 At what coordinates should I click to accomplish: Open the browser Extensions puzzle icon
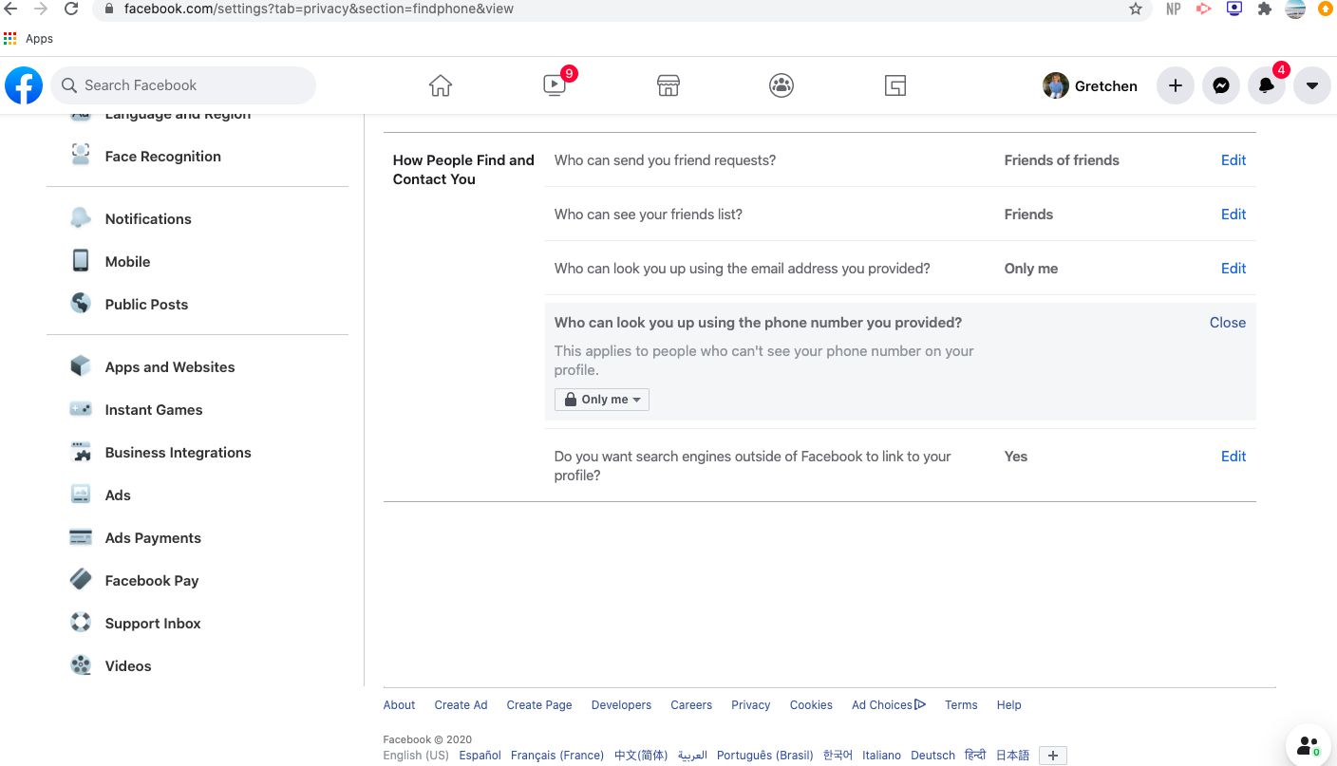1264,9
